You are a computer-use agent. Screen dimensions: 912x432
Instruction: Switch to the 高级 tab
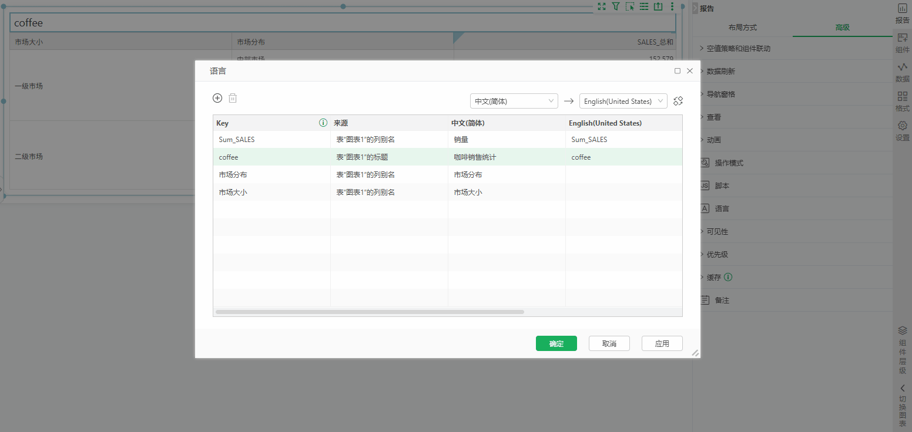point(842,28)
